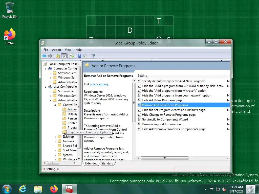Expand the System tree node
Screen dimensions: 259x194
55,155
